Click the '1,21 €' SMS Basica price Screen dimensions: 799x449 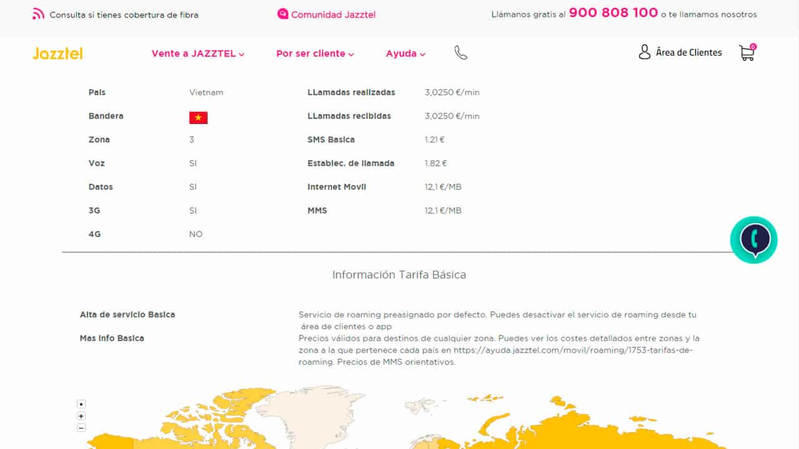point(434,140)
